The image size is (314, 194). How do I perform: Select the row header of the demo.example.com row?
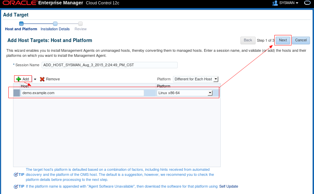tap(16, 93)
